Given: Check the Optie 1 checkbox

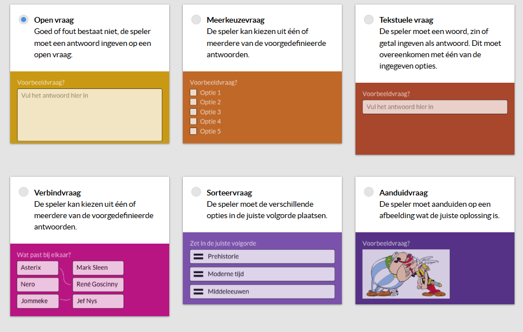Looking at the screenshot, I should tap(194, 92).
